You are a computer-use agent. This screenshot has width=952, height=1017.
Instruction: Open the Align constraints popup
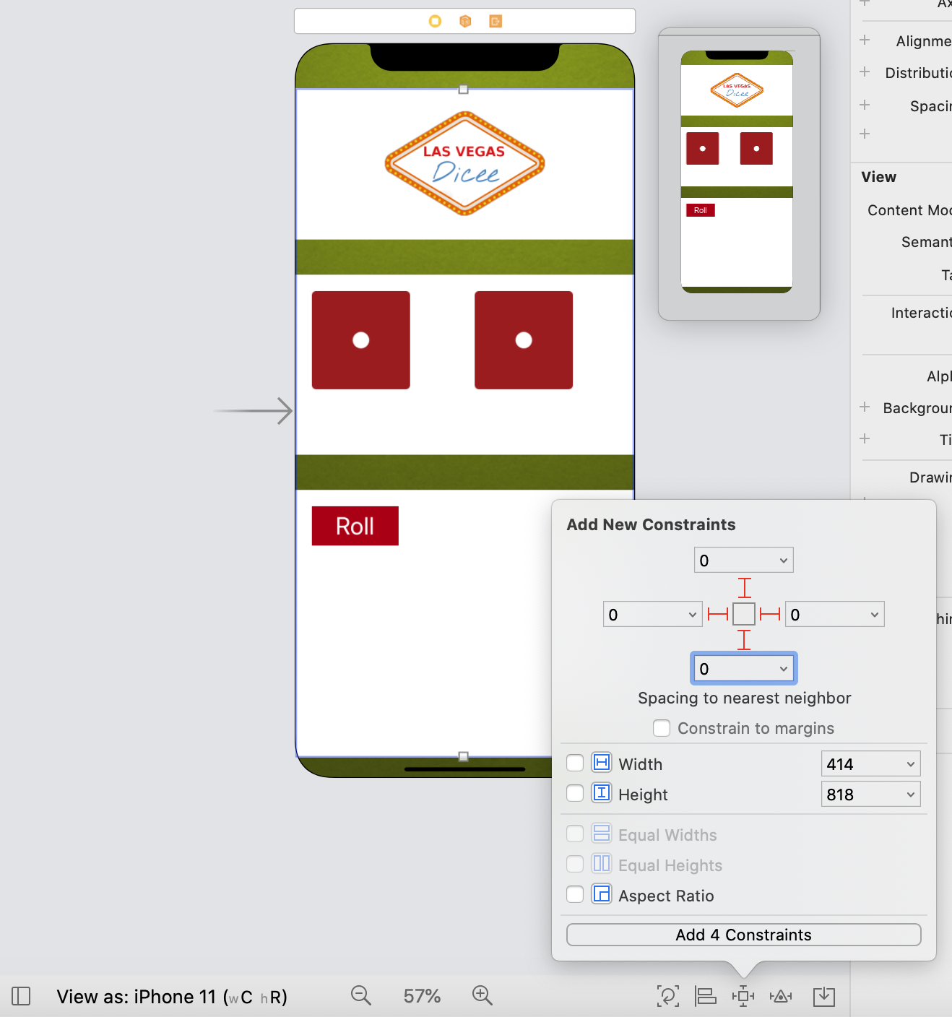coord(705,996)
